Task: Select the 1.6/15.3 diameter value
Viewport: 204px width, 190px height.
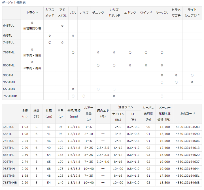Action: pos(74,169)
